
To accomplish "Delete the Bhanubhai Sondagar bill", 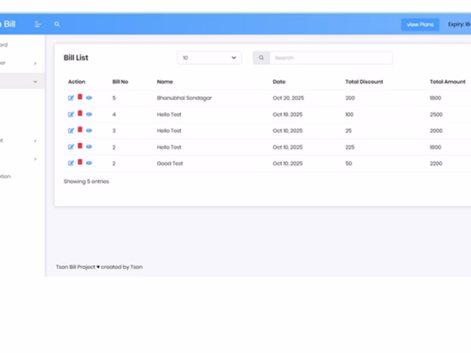I will [80, 98].
